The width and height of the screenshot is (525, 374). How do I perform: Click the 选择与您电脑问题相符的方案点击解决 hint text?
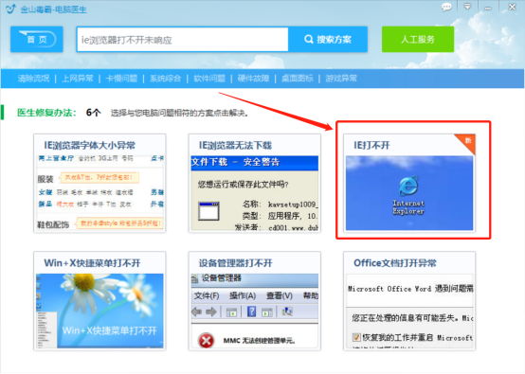pos(179,113)
